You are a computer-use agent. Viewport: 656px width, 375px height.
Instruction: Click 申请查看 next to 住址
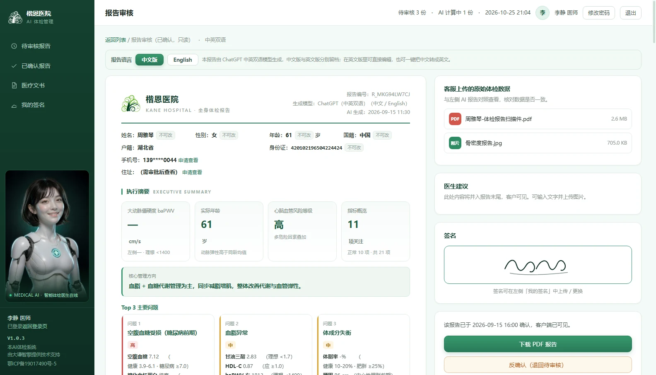pos(192,172)
